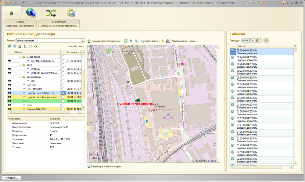305x182 pixels.
Task: Open the Информация menu header
Action: tap(59, 22)
